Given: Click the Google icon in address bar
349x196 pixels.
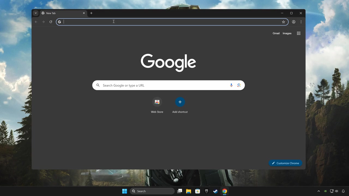Looking at the screenshot, I should click(x=59, y=22).
